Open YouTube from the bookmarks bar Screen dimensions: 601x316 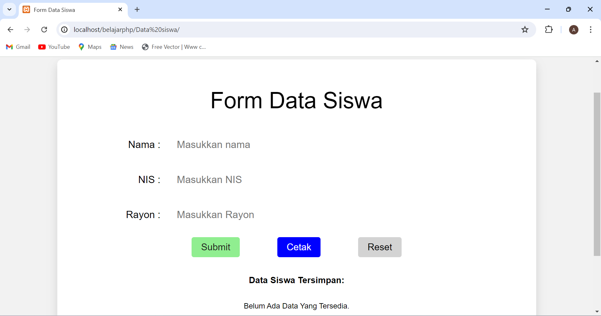[54, 47]
